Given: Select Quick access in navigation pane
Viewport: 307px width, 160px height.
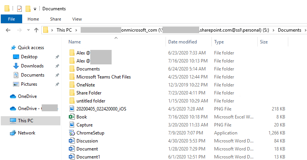Looking at the screenshot, I should click(31, 48).
